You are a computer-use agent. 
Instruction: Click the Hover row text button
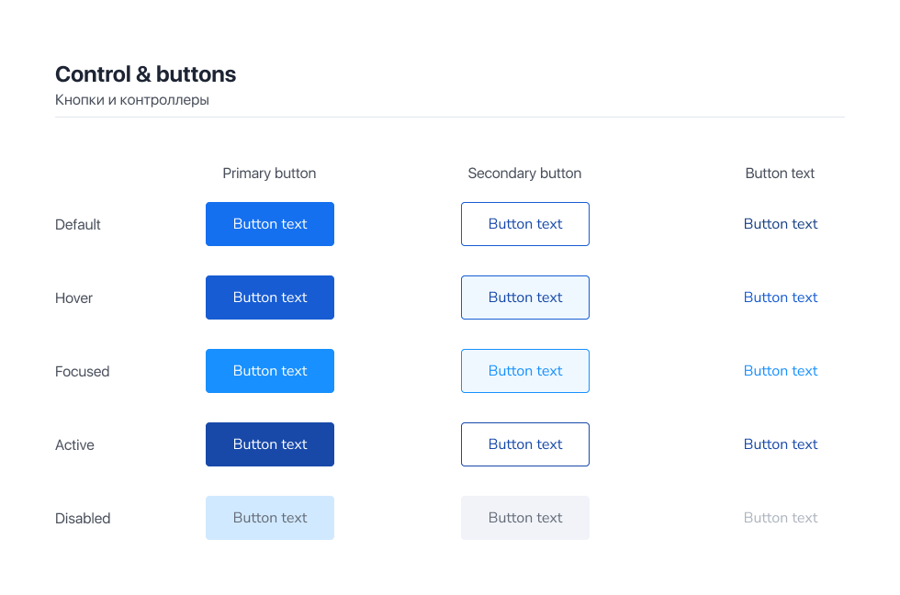[x=781, y=297]
